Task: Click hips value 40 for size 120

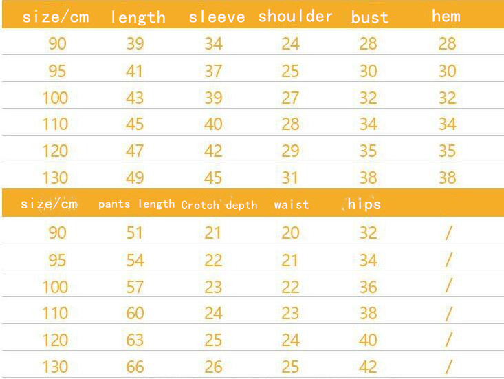Action: tap(368, 340)
